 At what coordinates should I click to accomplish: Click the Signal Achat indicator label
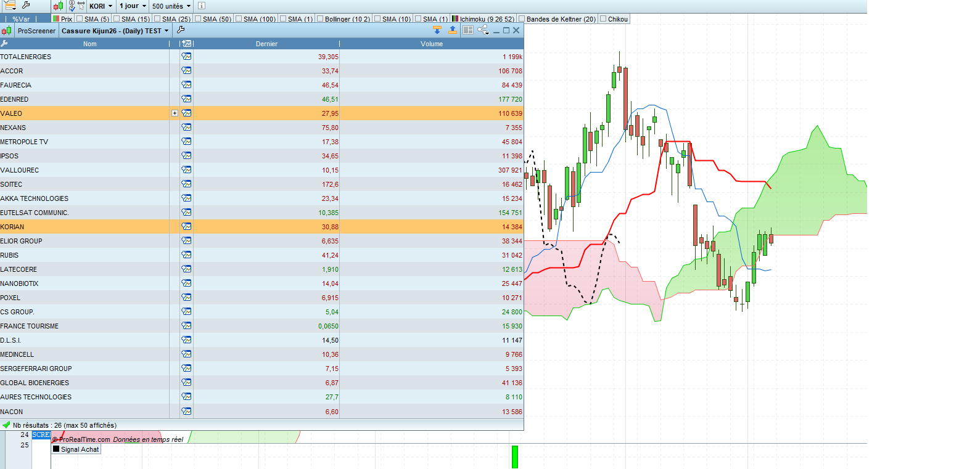(80, 449)
